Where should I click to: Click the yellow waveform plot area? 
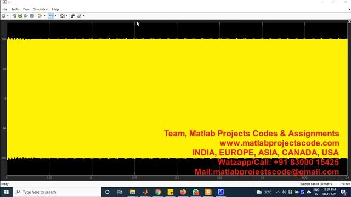pyautogui.click(x=177, y=99)
